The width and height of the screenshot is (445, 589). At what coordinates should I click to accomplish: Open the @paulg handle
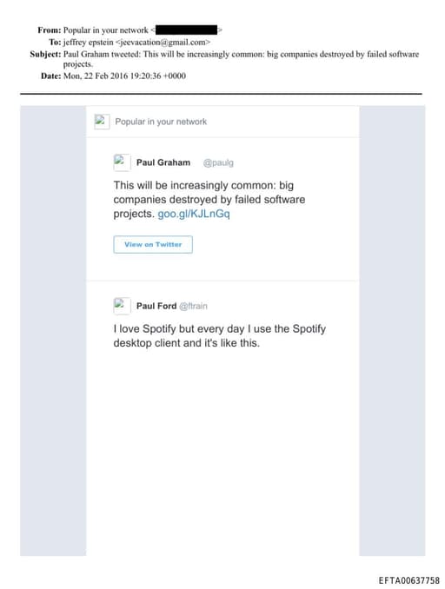click(x=218, y=162)
